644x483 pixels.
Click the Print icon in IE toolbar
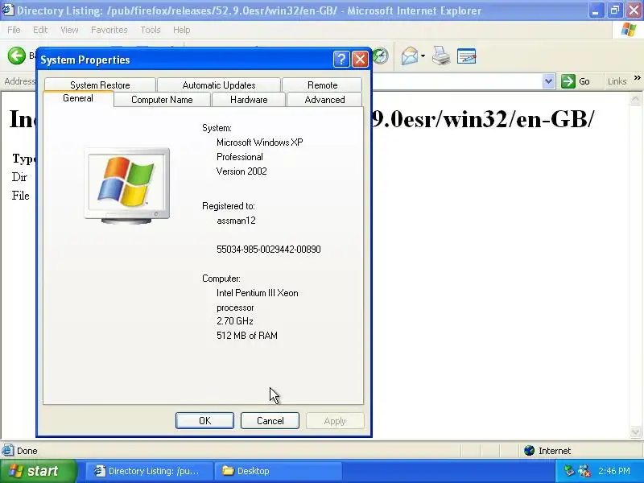(441, 56)
